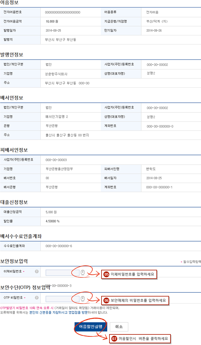This screenshot has height=345, width=201.
Task: Select the 만기일자 value 2014-08-26
Action: click(154, 31)
